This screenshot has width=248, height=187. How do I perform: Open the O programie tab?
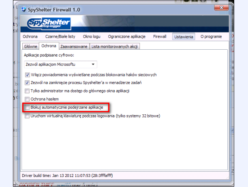click(211, 37)
